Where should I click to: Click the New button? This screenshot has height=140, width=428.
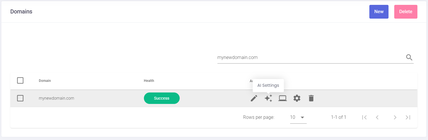379,12
